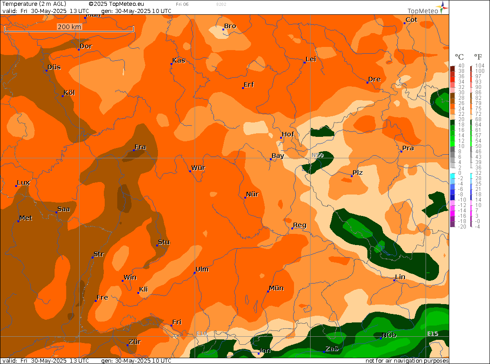Select the "Saa" city label
This screenshot has height=364, width=490.
[64, 209]
